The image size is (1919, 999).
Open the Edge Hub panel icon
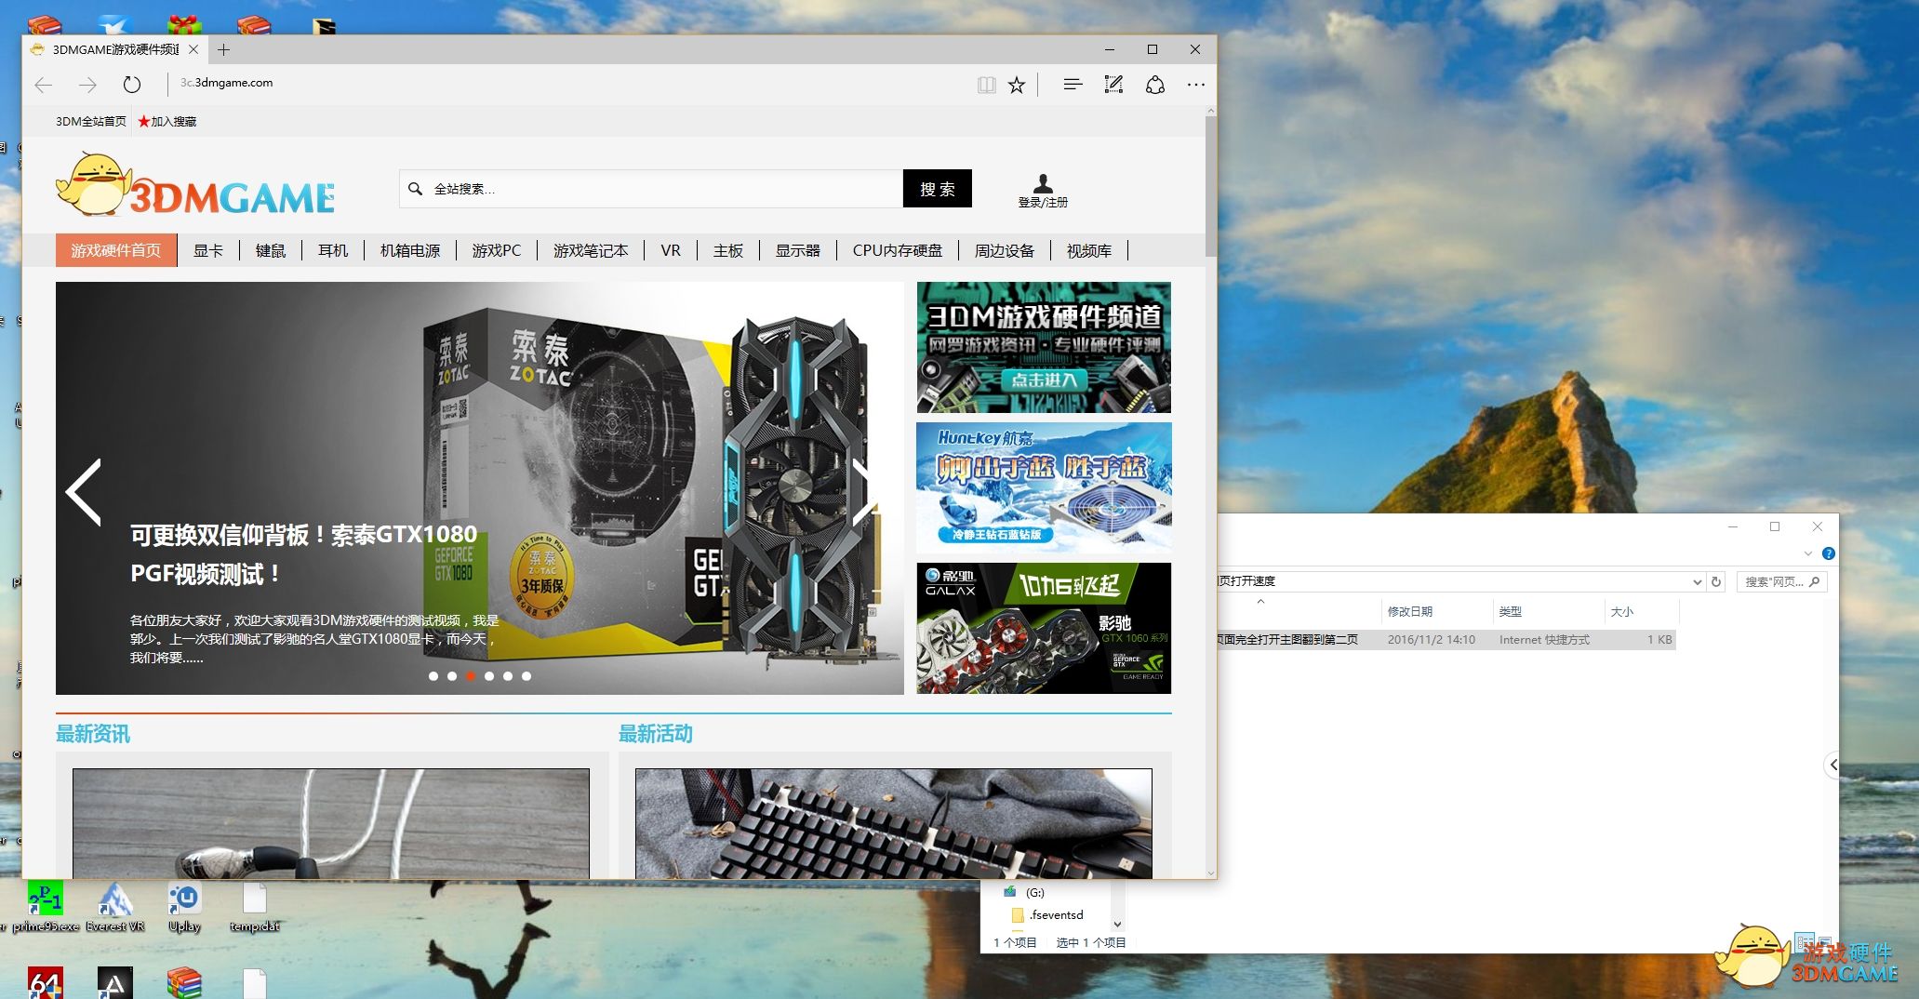coord(1073,85)
